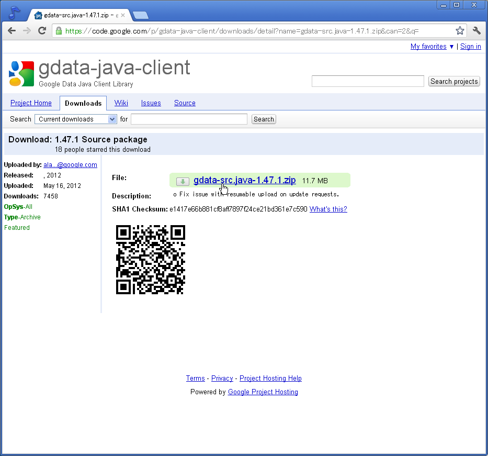488x456 pixels.
Task: Go back with the browser back arrow
Action: coord(12,30)
